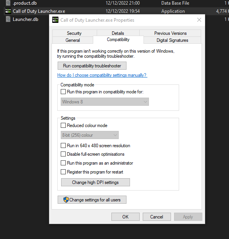Open the Windows 8 compatibility mode dropdown
Screen dimensions: 229x239
(105, 101)
